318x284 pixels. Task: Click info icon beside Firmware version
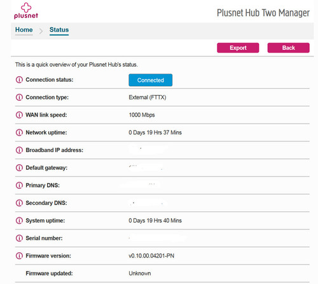19,255
